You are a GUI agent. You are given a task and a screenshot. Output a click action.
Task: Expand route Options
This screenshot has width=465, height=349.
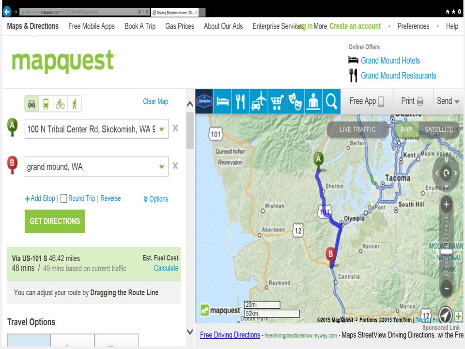[155, 199]
